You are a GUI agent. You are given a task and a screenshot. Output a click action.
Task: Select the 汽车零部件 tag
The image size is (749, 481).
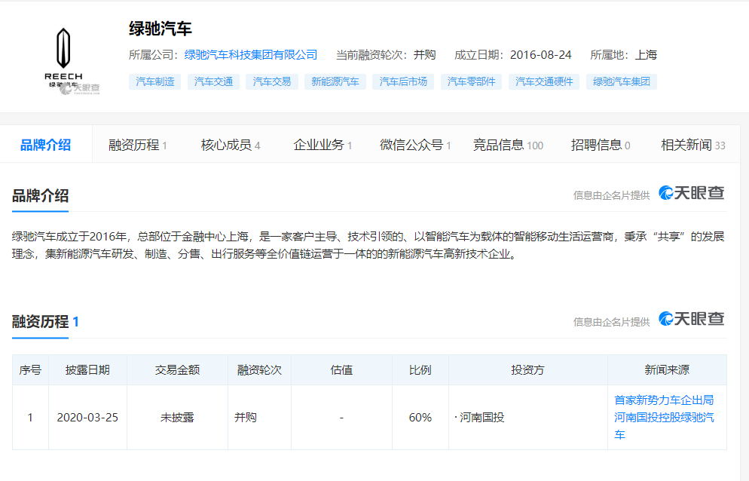pyautogui.click(x=471, y=81)
